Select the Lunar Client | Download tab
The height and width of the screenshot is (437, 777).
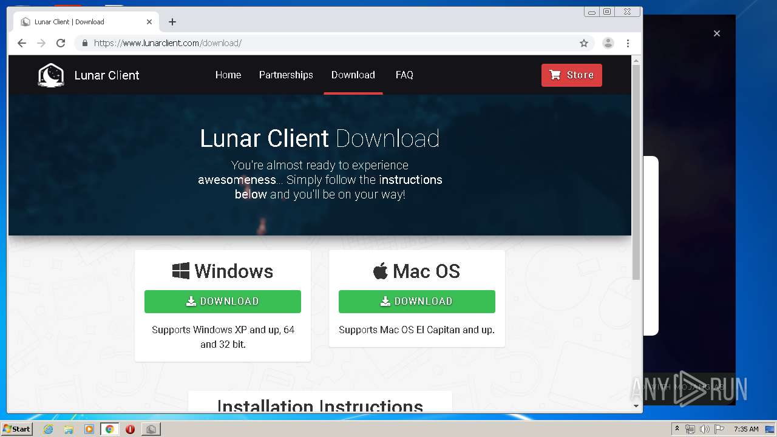click(86, 22)
